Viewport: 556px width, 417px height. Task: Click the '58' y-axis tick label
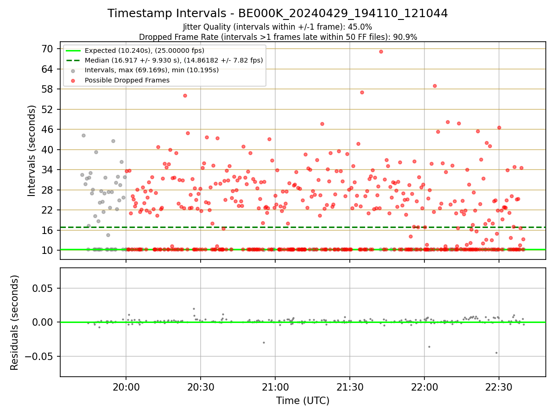(x=48, y=89)
